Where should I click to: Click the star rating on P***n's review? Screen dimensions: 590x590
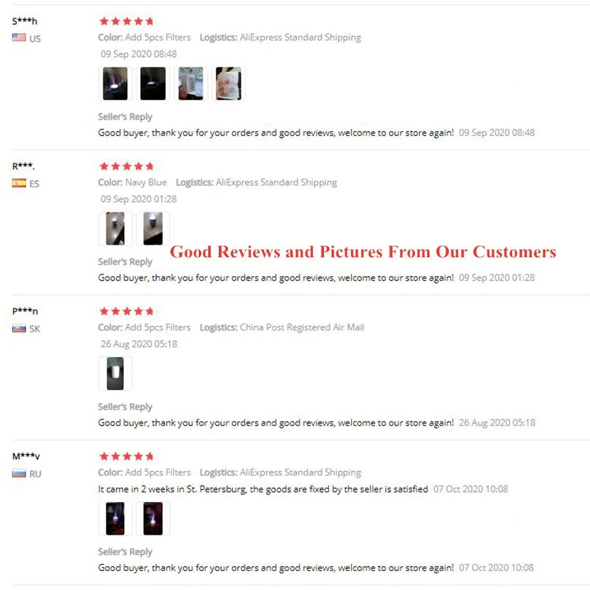[126, 312]
